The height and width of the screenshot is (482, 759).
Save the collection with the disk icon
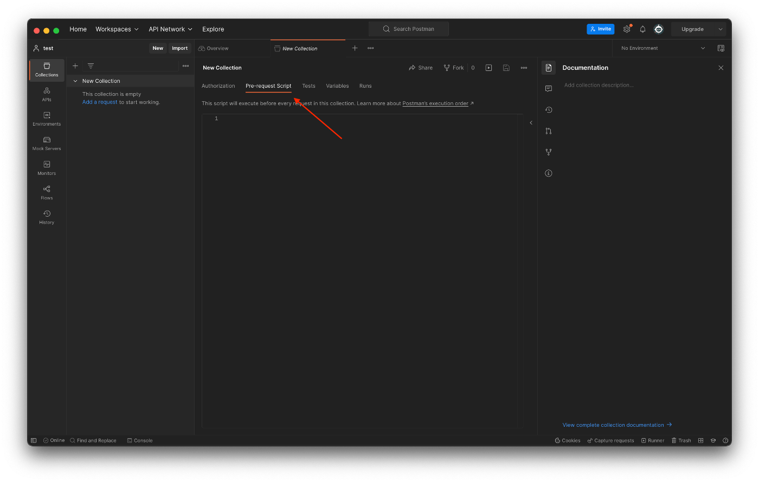tap(506, 68)
